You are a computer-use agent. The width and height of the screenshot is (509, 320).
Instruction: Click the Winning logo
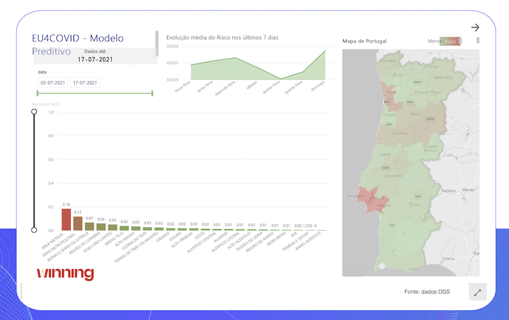(65, 274)
